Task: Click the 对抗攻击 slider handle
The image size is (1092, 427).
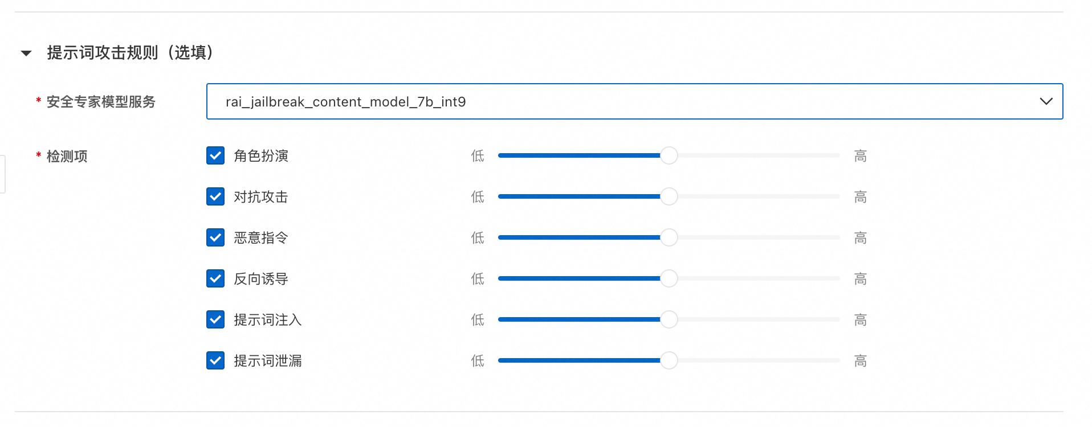Action: click(669, 196)
